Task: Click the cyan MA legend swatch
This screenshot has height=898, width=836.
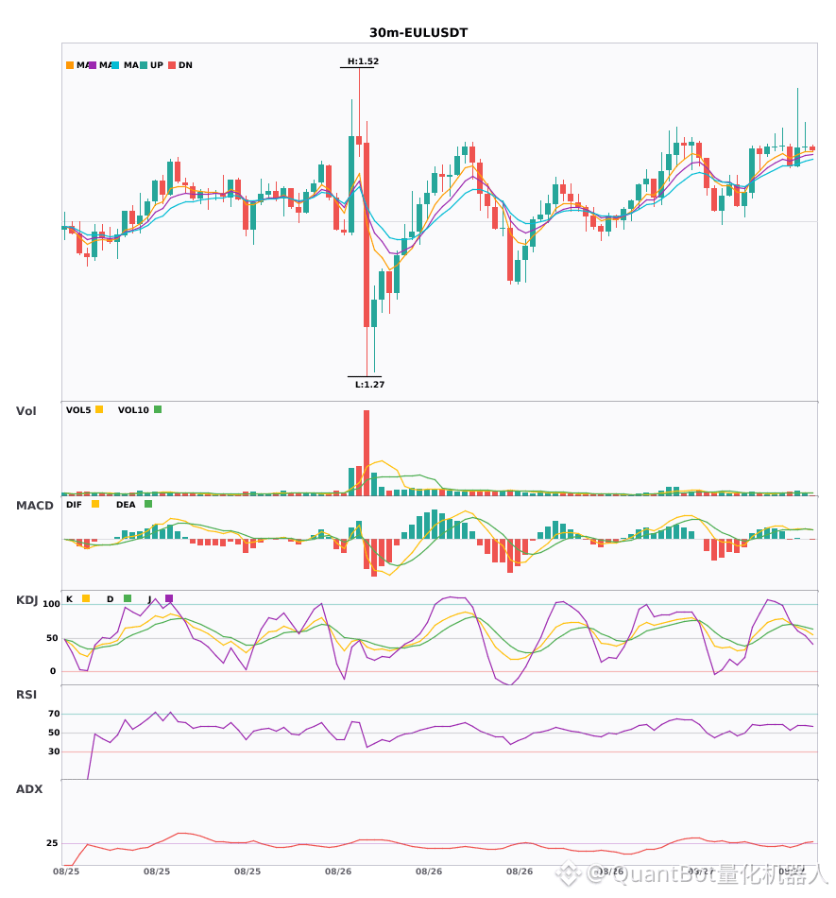Action: pyautogui.click(x=115, y=65)
